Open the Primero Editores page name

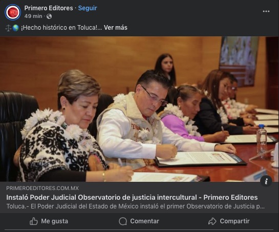point(49,8)
